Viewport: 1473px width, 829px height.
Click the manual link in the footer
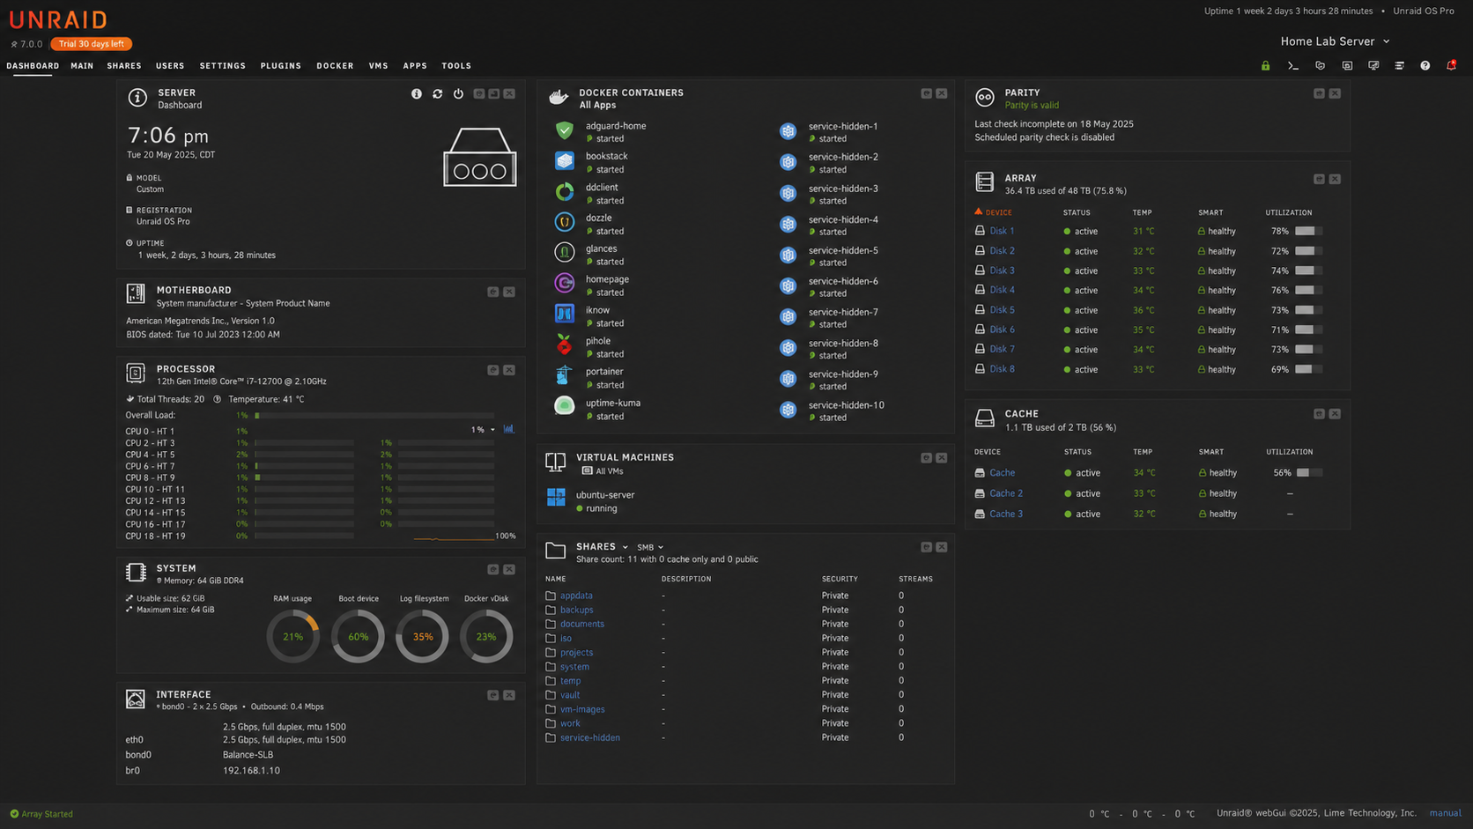click(x=1445, y=813)
